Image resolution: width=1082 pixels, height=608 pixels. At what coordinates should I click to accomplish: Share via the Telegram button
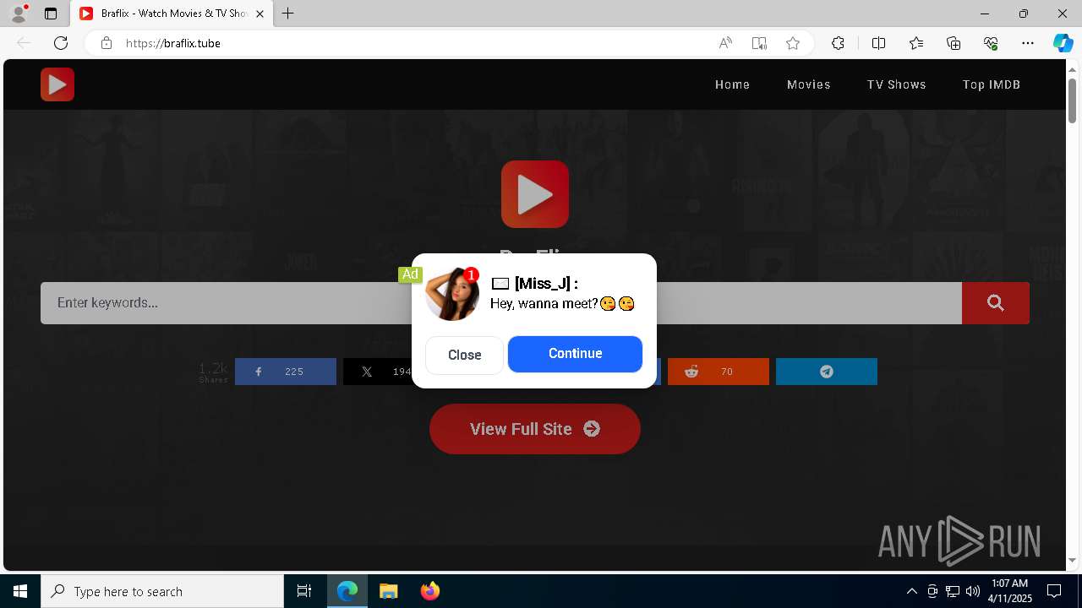pyautogui.click(x=827, y=372)
